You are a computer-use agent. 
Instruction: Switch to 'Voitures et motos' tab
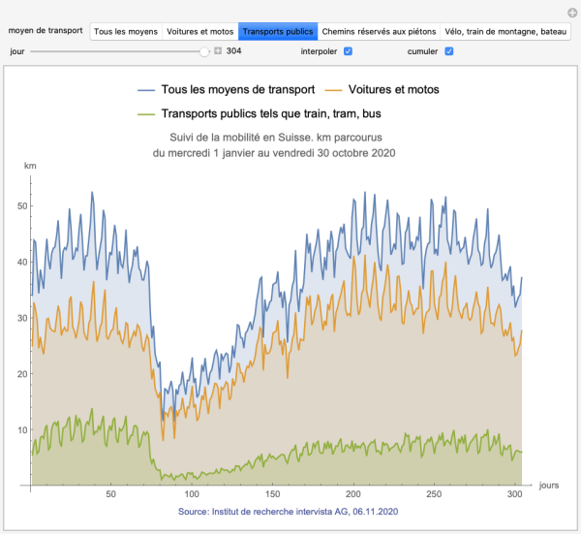199,31
